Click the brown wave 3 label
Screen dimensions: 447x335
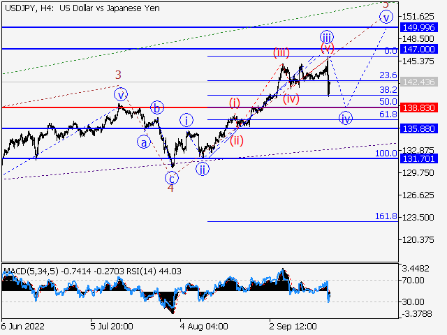pyautogui.click(x=118, y=75)
